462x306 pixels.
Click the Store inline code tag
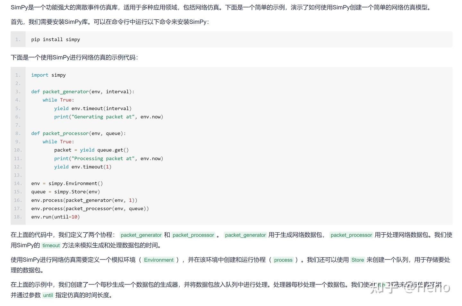tap(357, 260)
